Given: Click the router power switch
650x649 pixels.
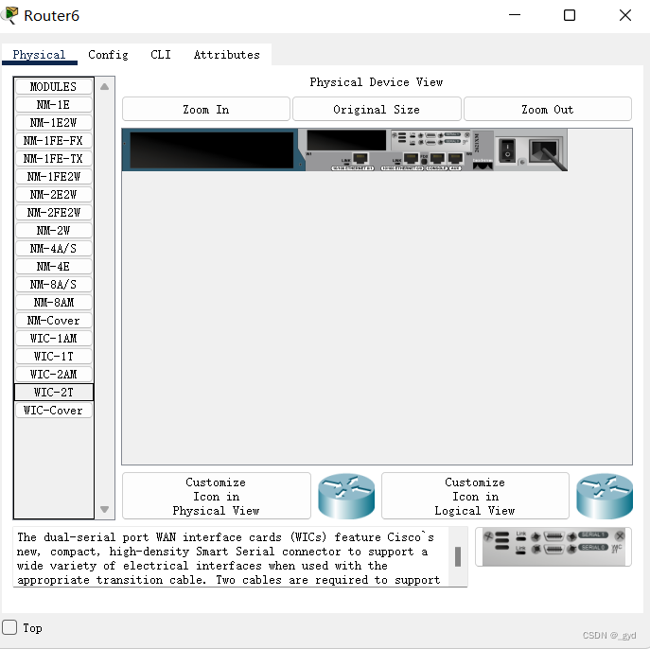Looking at the screenshot, I should coord(507,150).
